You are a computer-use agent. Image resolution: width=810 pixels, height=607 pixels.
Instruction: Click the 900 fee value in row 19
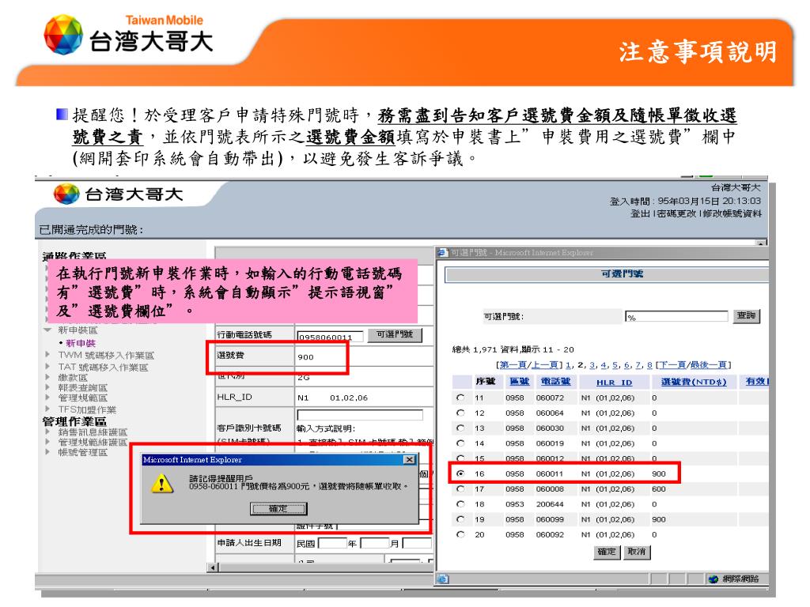click(659, 519)
